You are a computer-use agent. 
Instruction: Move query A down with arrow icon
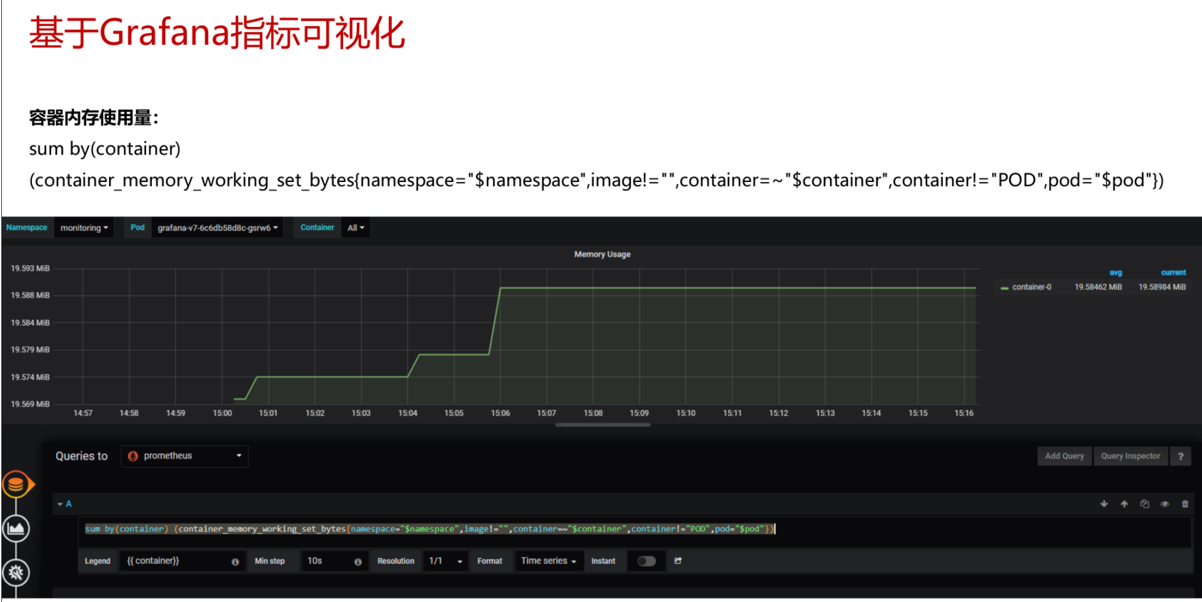(x=1104, y=504)
